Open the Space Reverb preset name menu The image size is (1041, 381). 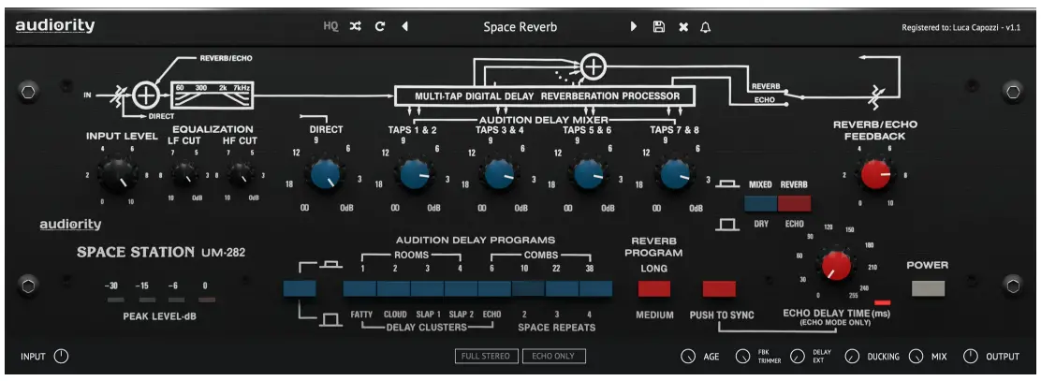coord(520,27)
